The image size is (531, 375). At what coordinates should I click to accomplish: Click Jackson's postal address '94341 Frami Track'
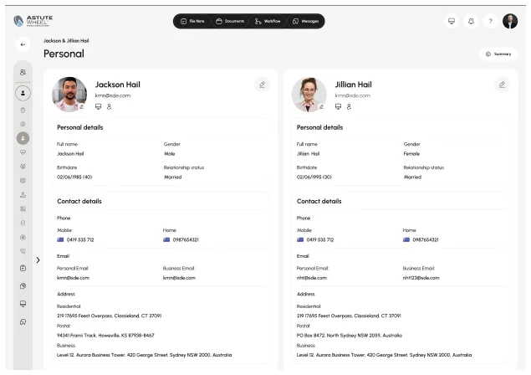105,336
